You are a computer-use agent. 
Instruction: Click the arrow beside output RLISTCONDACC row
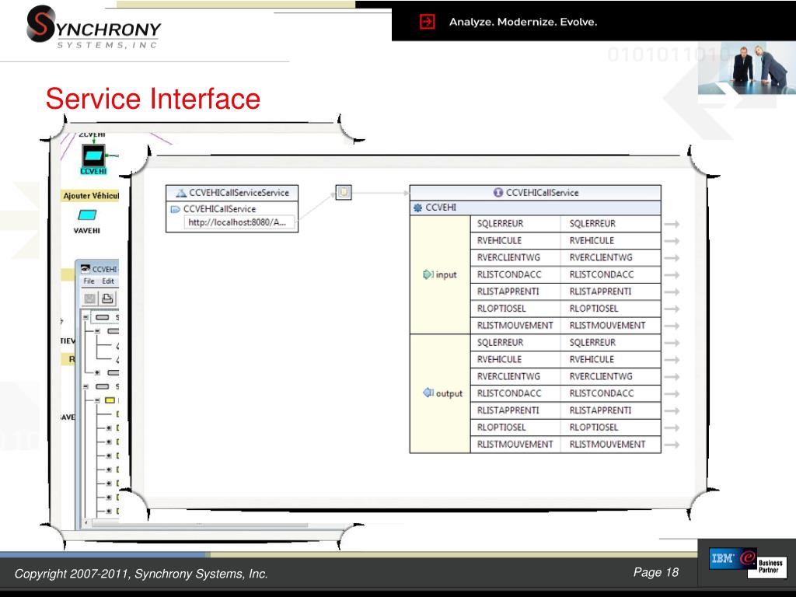click(672, 393)
